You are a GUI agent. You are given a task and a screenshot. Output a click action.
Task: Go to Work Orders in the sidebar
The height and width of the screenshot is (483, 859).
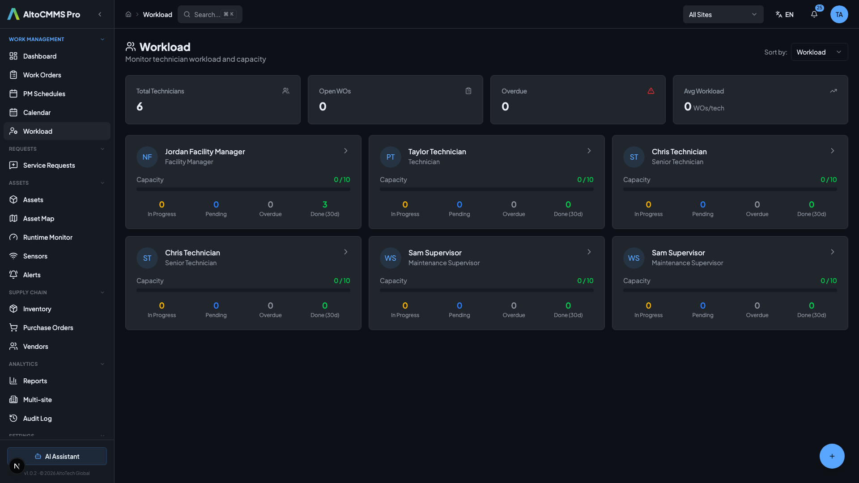coord(42,75)
